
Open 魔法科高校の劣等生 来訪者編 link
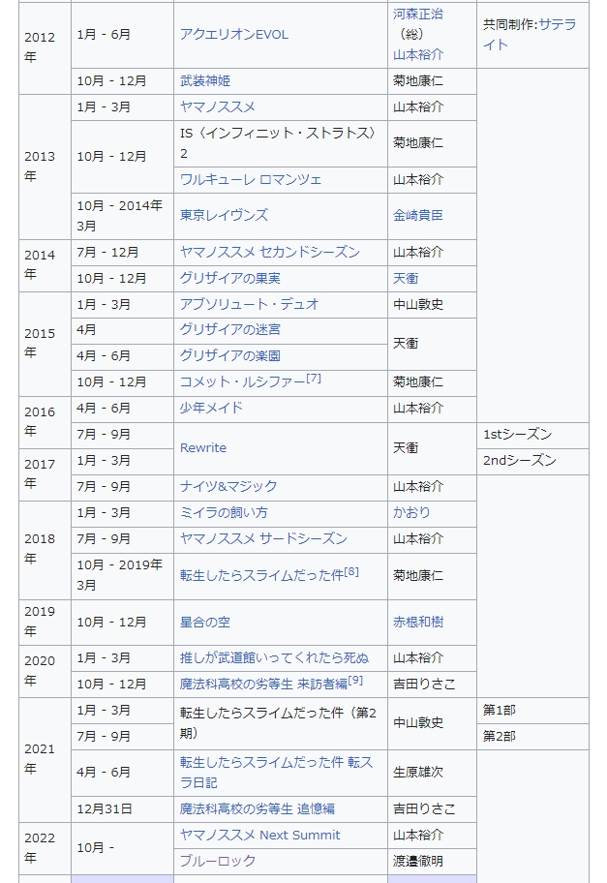click(x=263, y=685)
